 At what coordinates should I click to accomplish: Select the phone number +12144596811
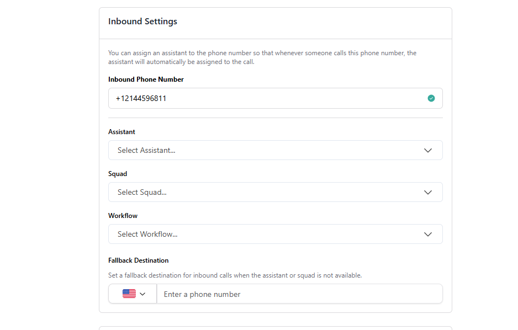click(x=140, y=98)
